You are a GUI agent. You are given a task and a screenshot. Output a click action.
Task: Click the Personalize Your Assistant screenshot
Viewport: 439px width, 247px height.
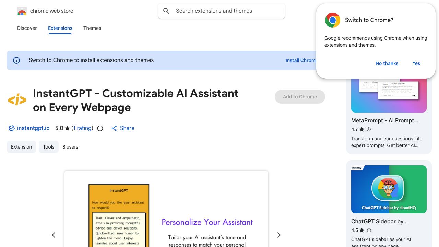click(x=166, y=209)
